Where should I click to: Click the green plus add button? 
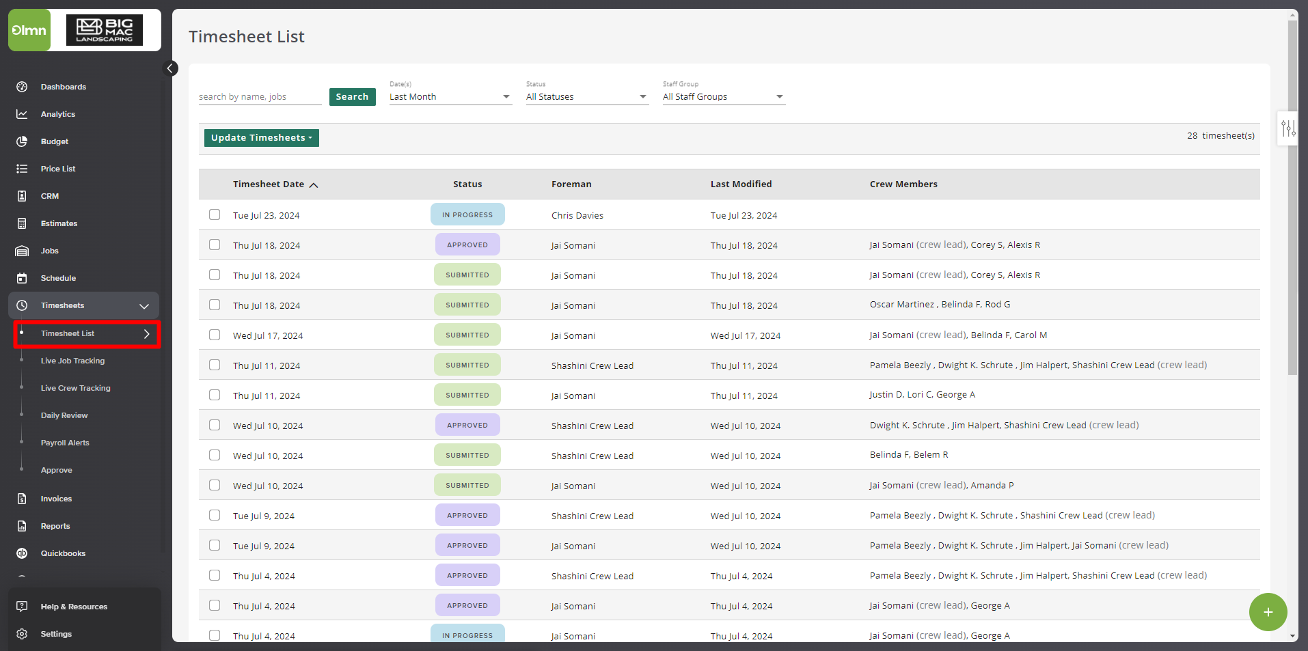tap(1268, 612)
